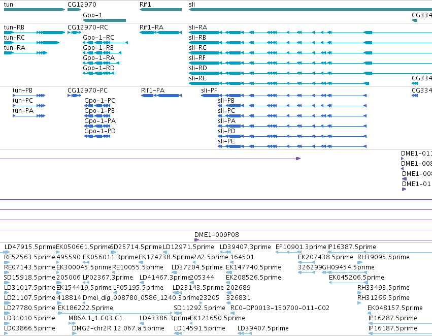Select transcript label Rif1-RA
Screen dimensions: 432x336
pos(152,27)
